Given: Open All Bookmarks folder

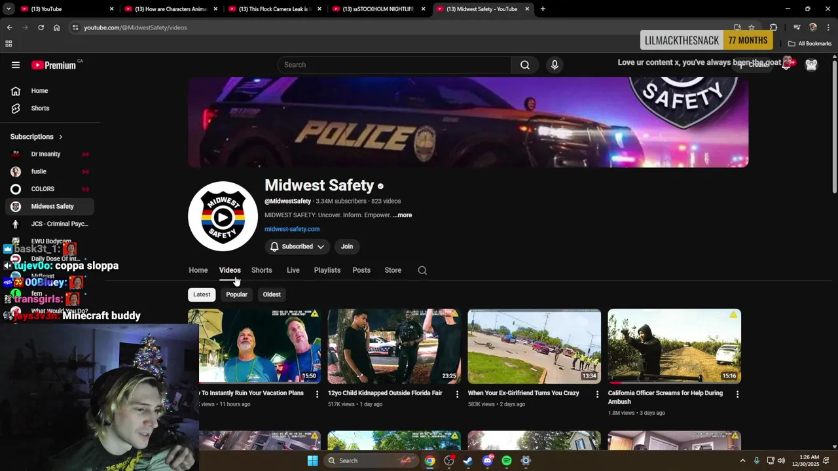Looking at the screenshot, I should coord(810,44).
